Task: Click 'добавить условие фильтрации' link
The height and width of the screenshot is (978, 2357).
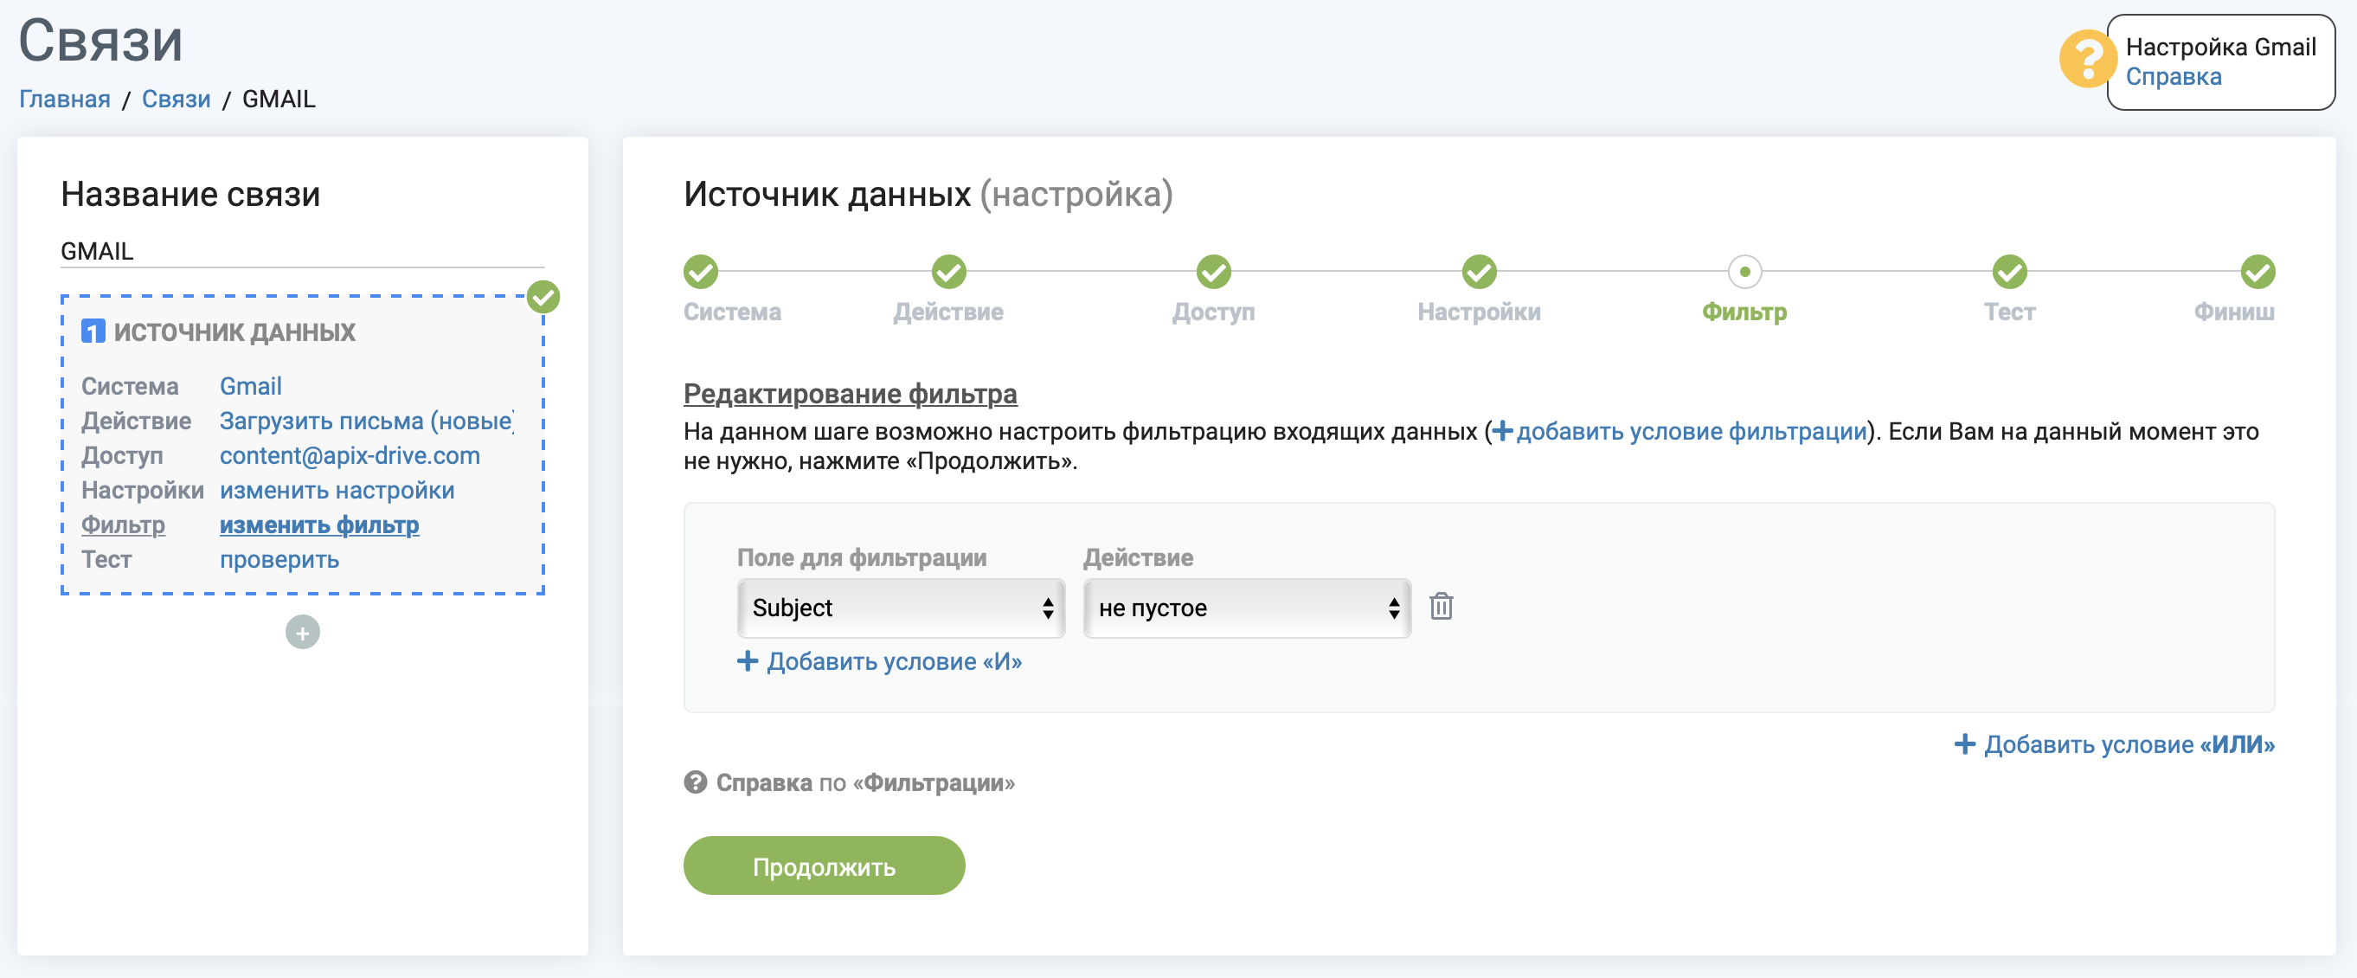Action: click(1679, 431)
